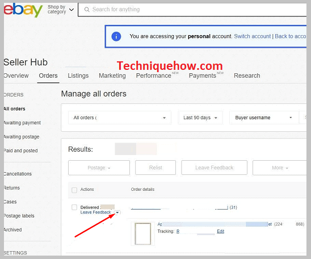Viewport: 311px width, 259px height.
Task: Expand the Buyer username dropdown
Action: [264, 118]
